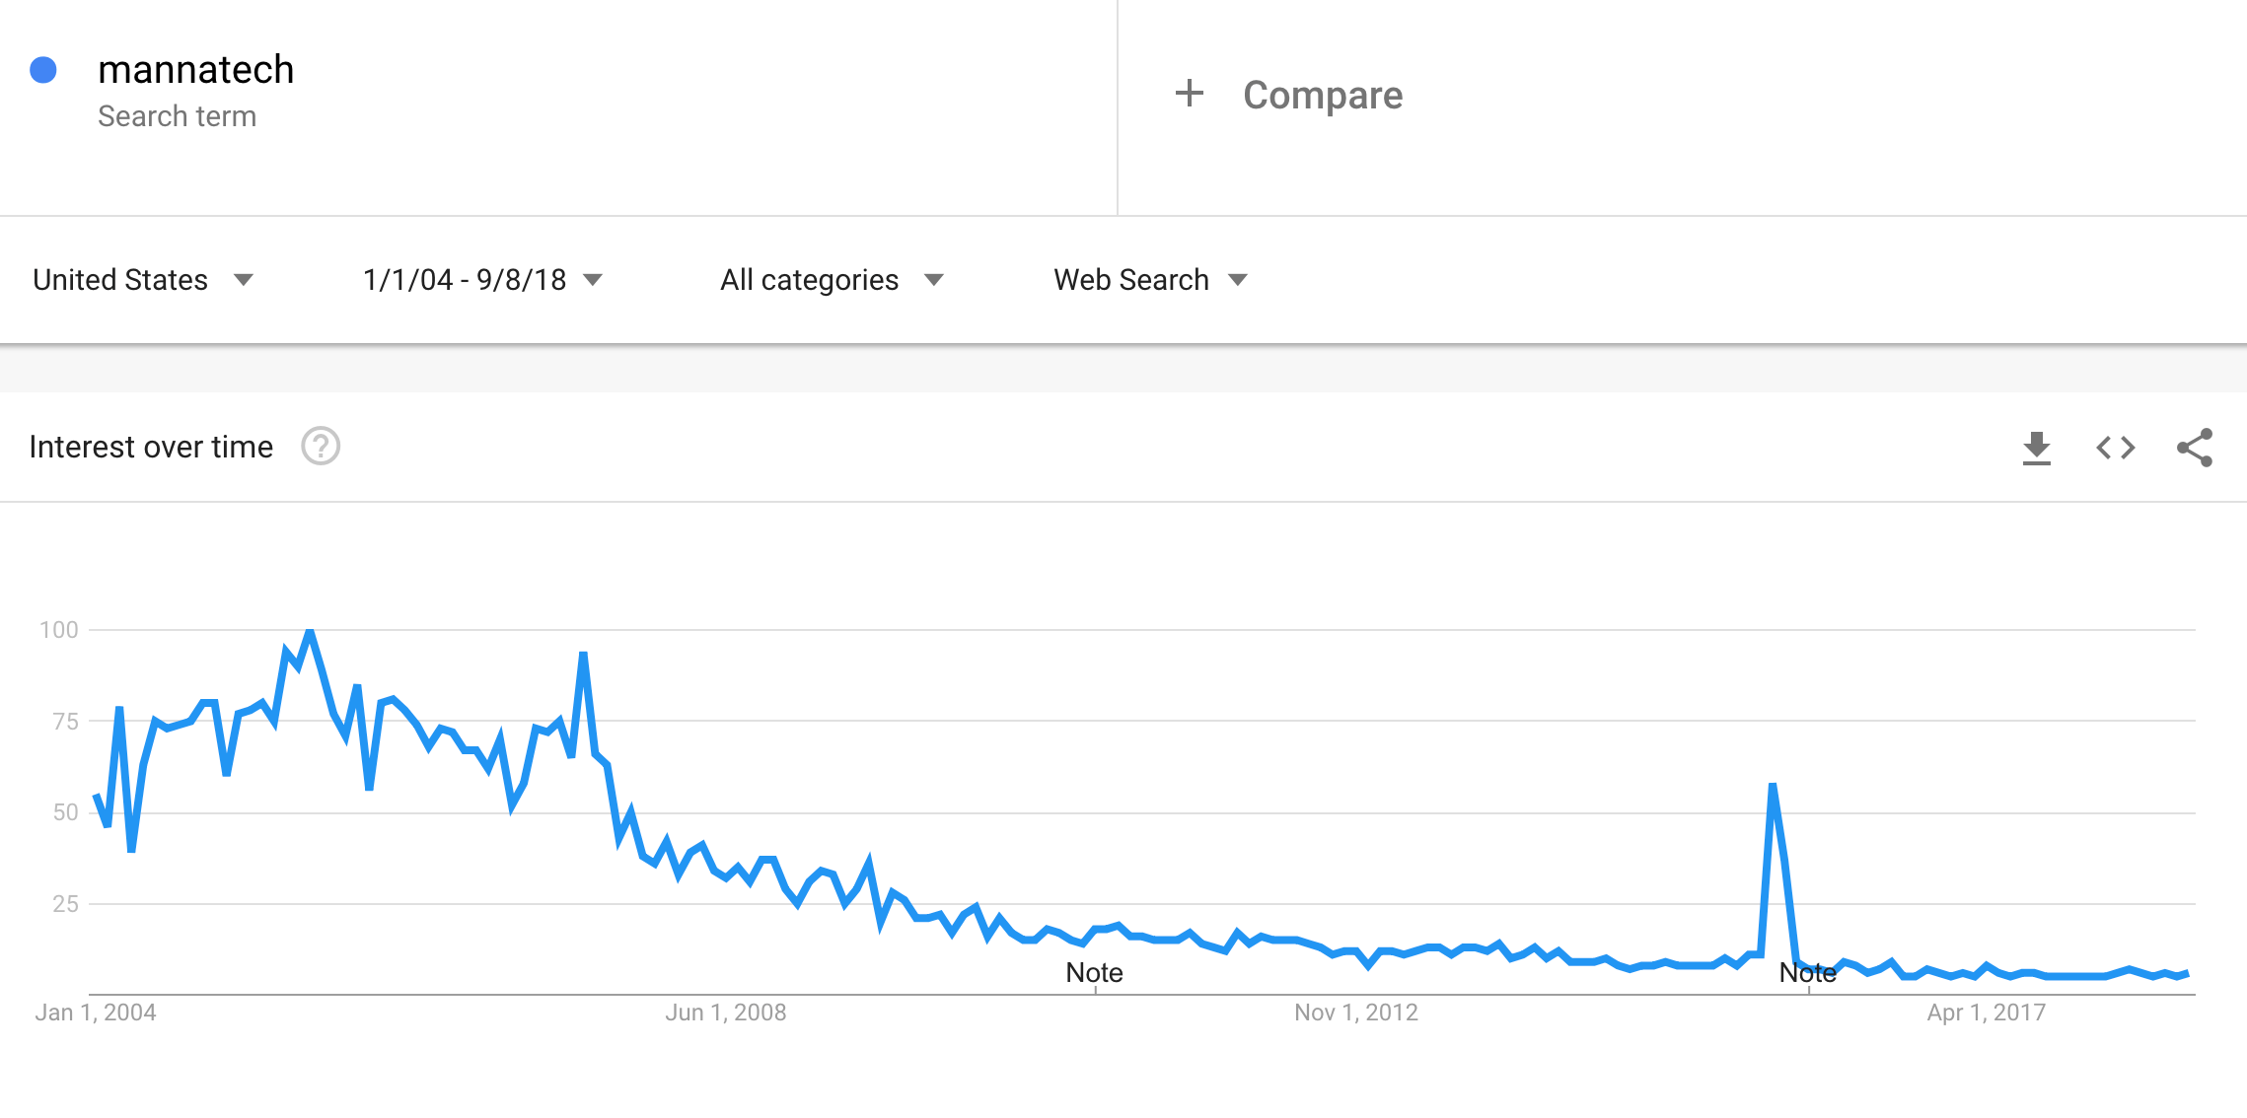Viewport: 2247px width, 1118px height.
Task: Click the Note marker near 2011
Action: click(1094, 973)
